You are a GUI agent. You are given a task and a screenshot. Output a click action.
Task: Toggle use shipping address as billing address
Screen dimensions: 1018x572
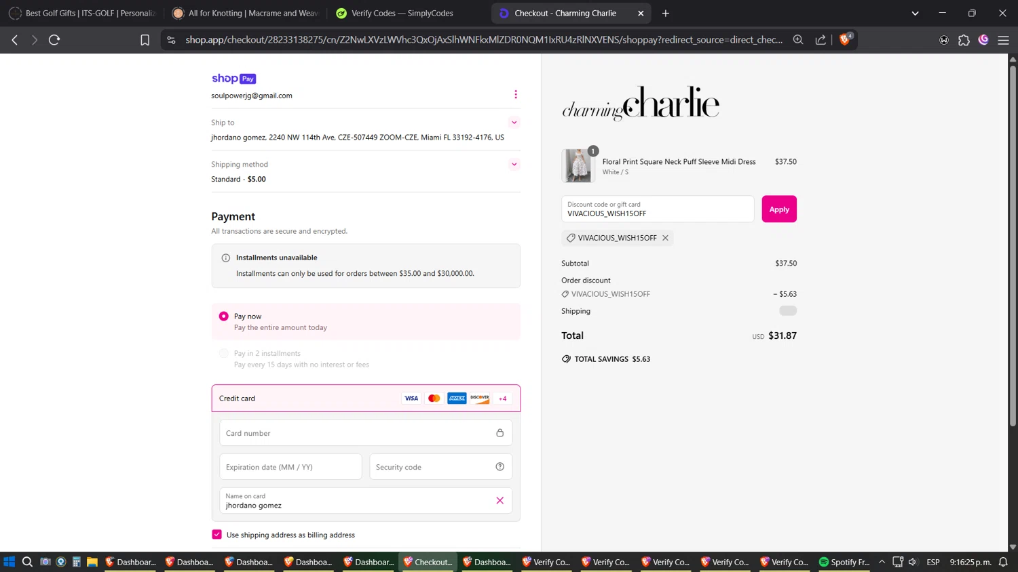(216, 535)
